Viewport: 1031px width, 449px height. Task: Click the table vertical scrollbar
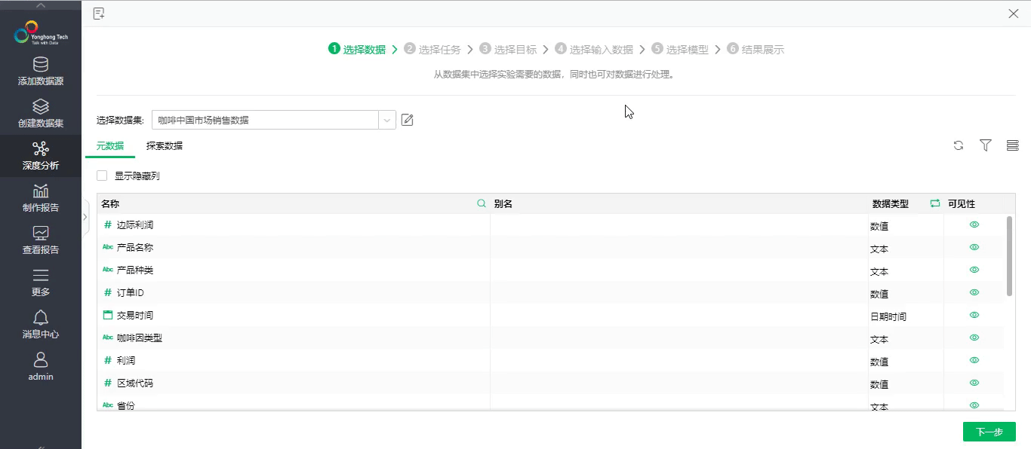coord(1010,256)
